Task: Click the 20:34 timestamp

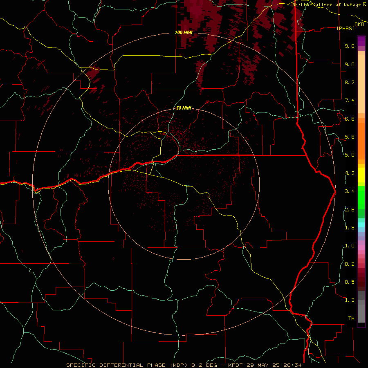Action: 292,365
